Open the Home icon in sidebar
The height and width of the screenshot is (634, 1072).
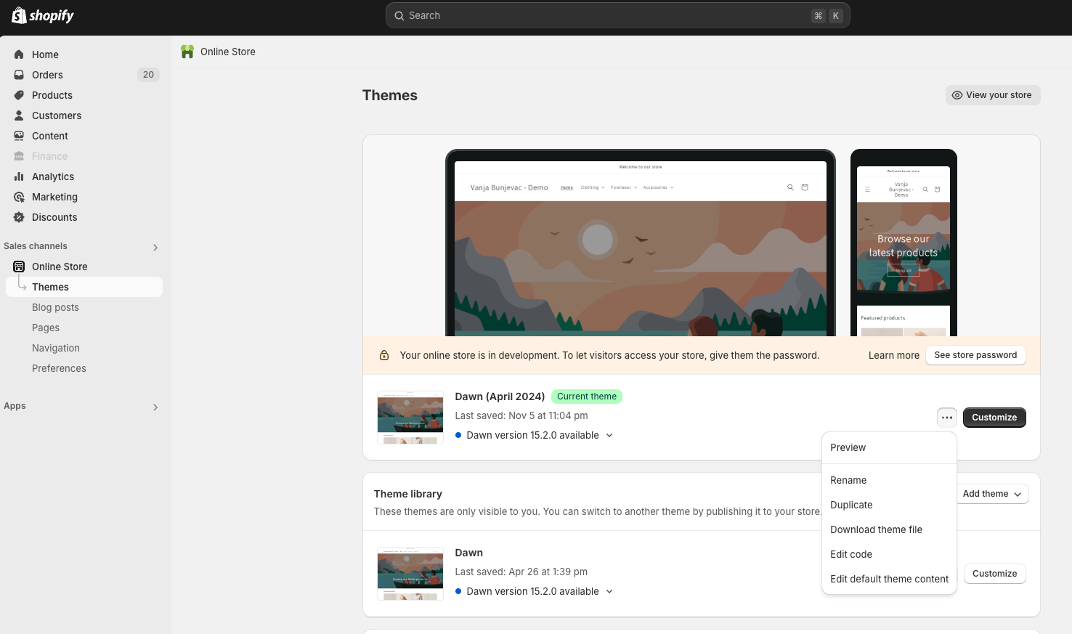pyautogui.click(x=19, y=54)
